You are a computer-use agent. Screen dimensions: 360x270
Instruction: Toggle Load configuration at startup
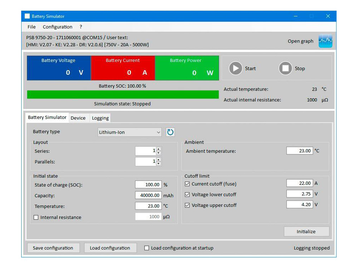[147, 248]
